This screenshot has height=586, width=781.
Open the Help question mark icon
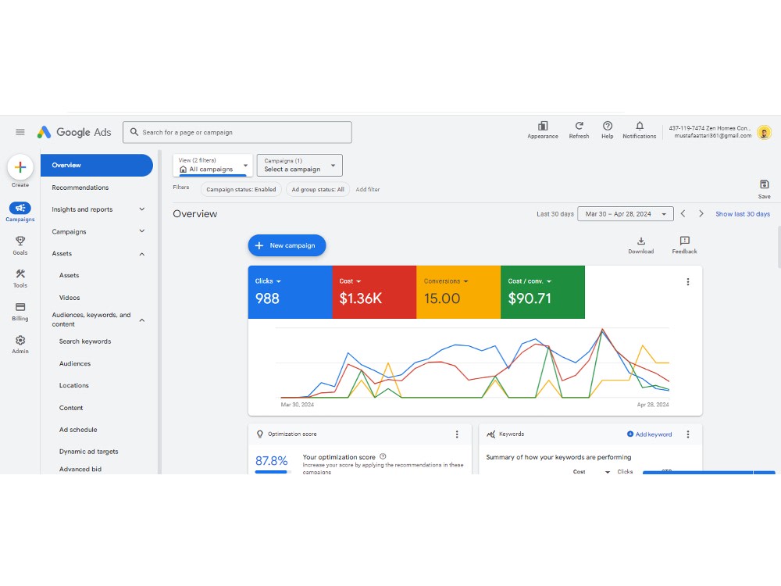point(607,126)
